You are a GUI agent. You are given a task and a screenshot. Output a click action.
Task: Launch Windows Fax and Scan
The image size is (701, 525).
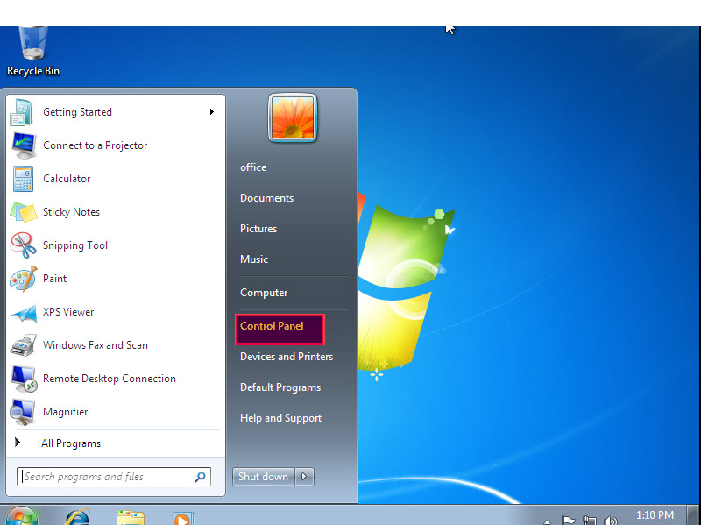[x=116, y=345]
